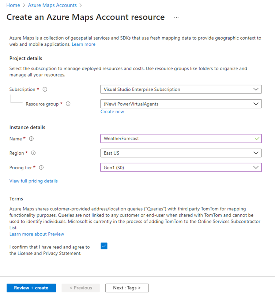The image size is (275, 296).
Task: Expand the Pricing tier dropdown Gen1 (S0)
Action: (x=181, y=167)
